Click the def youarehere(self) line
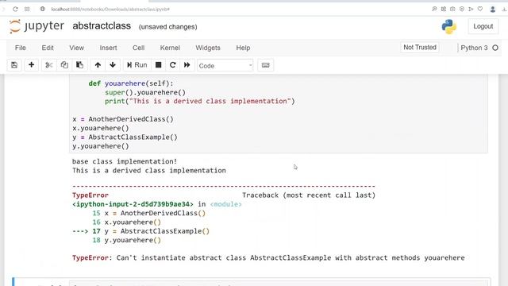 (x=131, y=83)
